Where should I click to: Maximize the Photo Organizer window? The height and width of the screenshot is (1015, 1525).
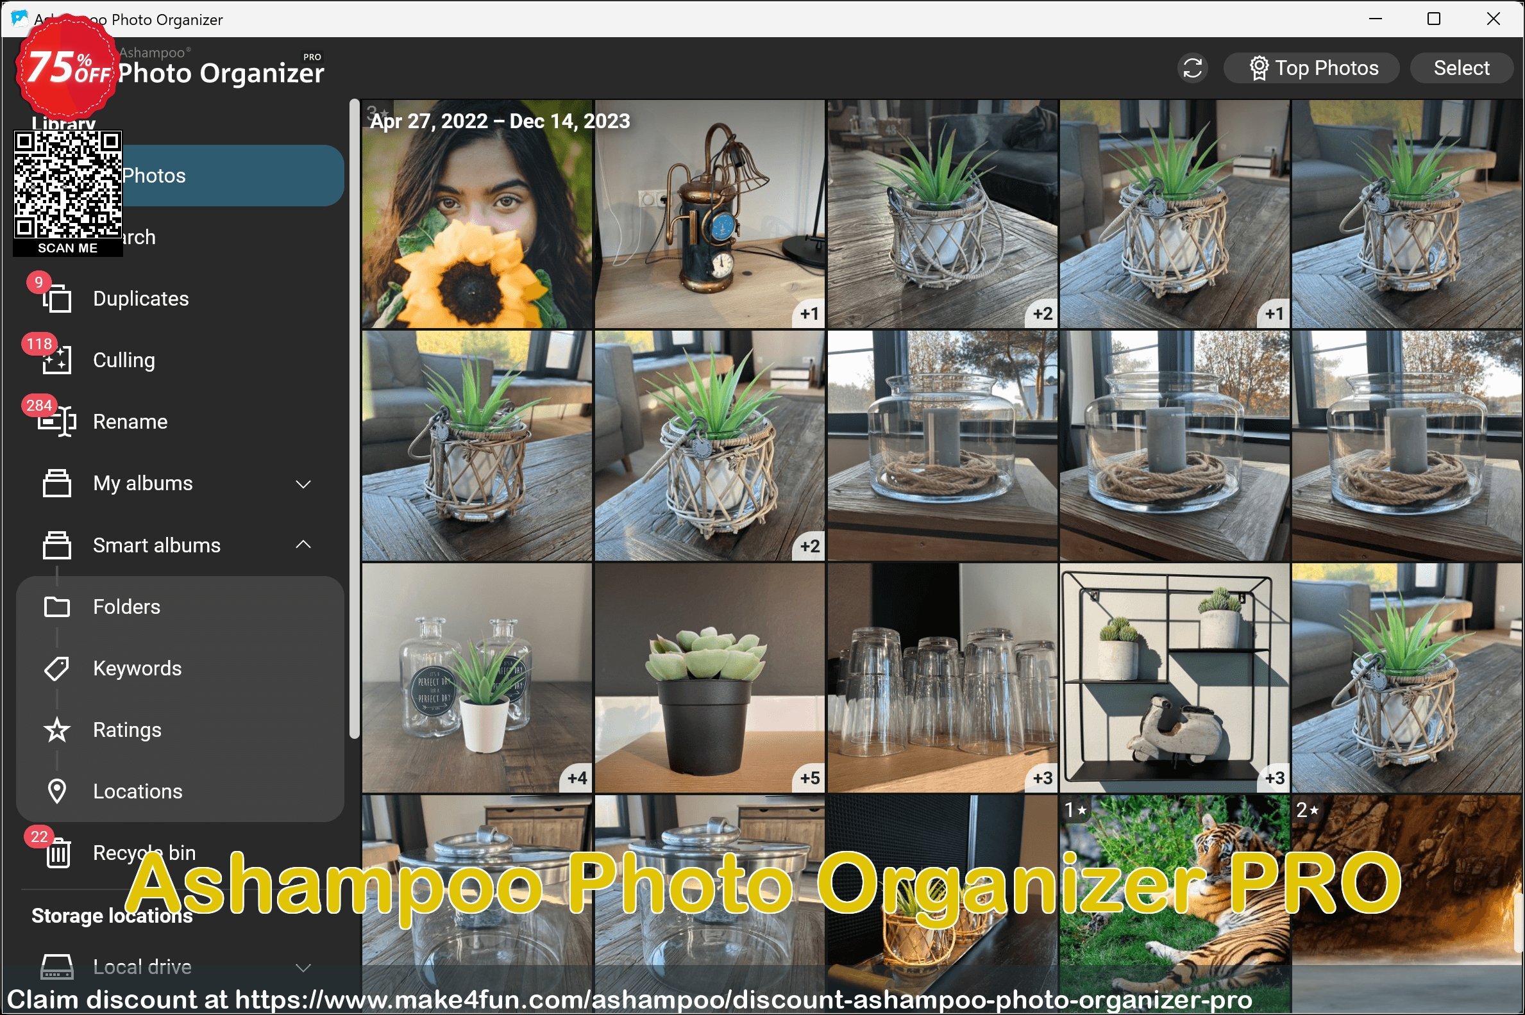click(x=1434, y=19)
